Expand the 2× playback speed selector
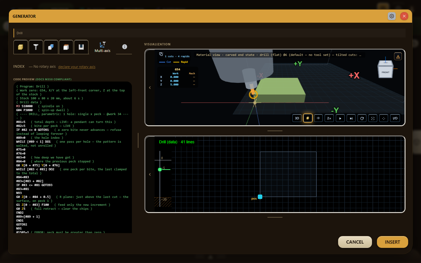The height and width of the screenshot is (263, 421). tap(329, 118)
